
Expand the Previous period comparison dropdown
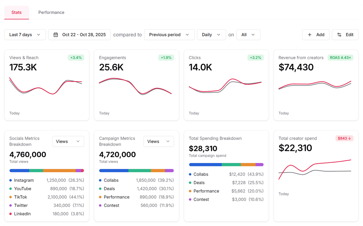169,35
